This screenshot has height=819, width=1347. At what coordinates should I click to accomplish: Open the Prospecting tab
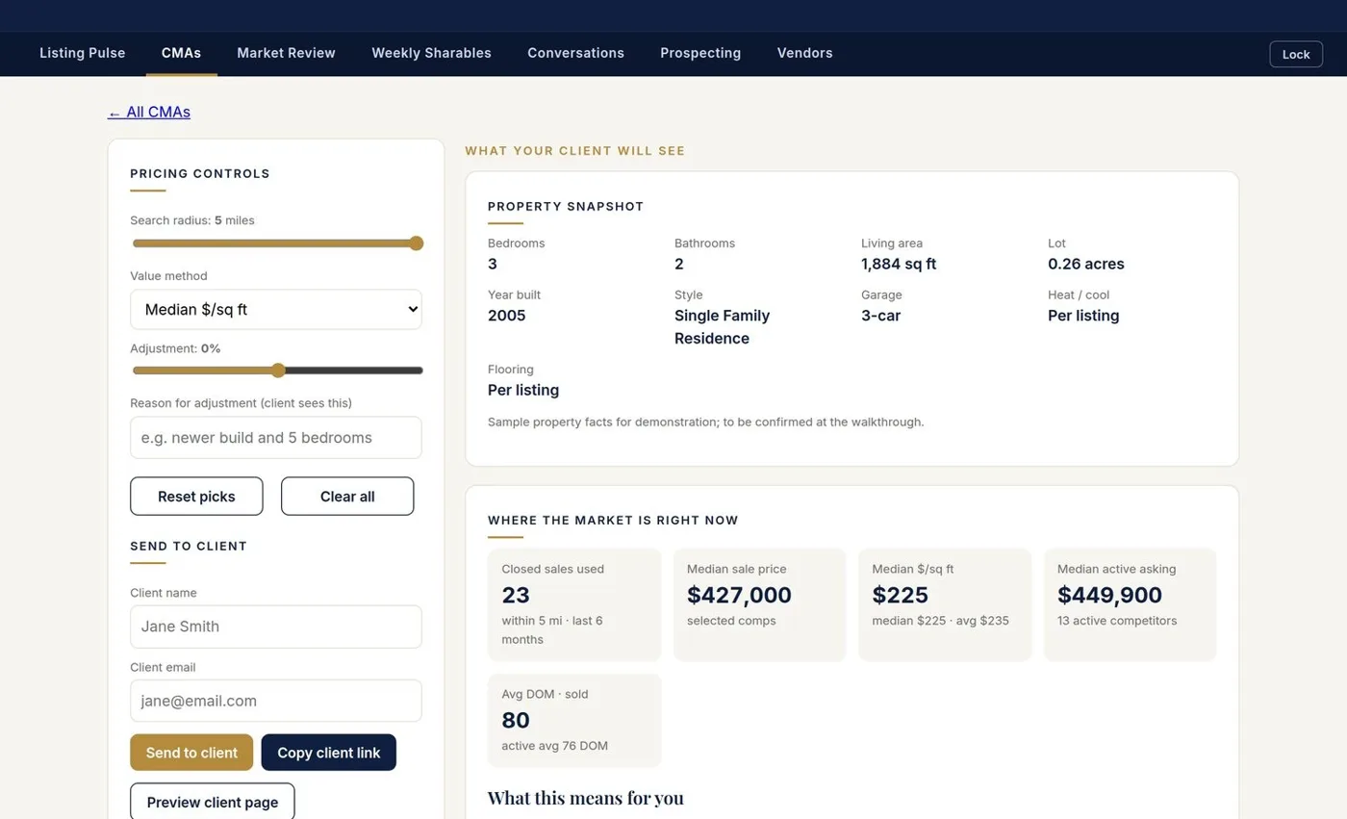click(x=700, y=53)
